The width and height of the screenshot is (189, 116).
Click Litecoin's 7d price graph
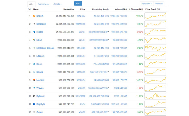point(155,56)
